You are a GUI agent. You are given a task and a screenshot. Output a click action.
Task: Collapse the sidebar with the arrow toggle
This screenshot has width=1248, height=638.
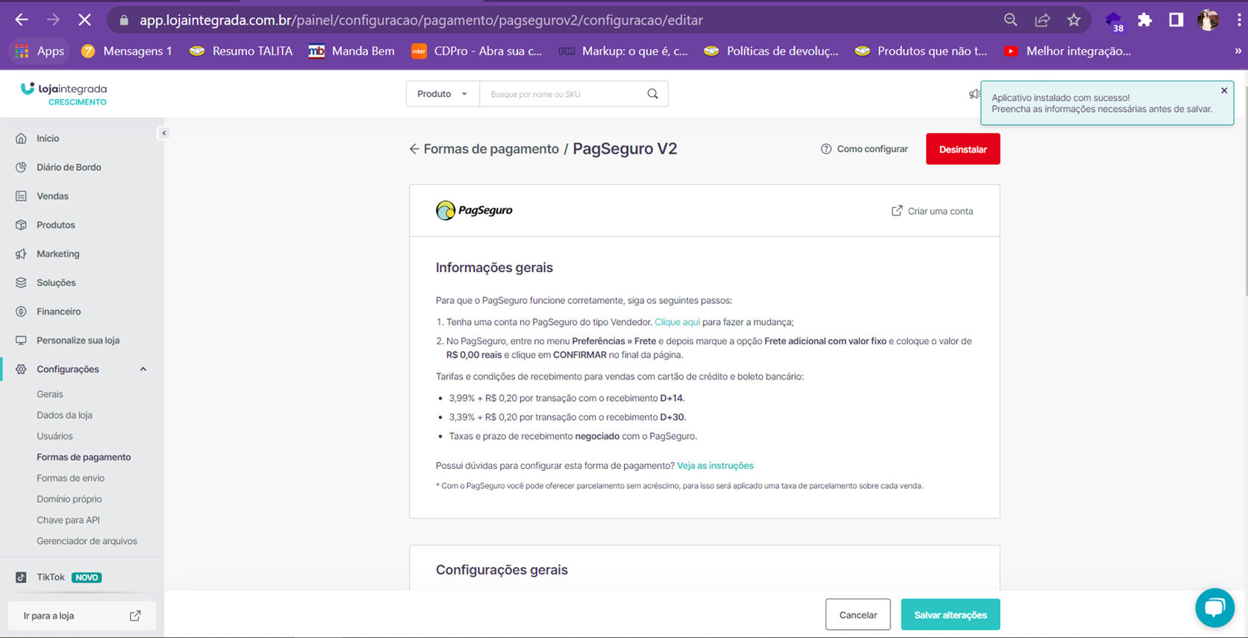click(x=163, y=133)
